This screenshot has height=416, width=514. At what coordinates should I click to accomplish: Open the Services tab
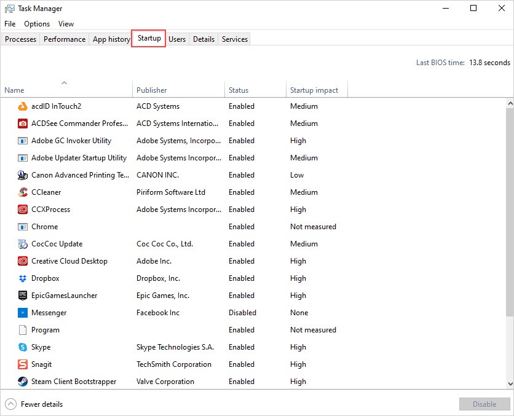click(x=235, y=39)
